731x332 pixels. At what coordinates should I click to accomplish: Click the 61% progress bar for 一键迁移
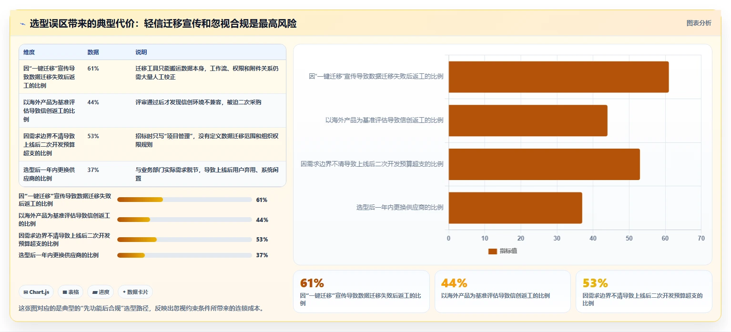[x=184, y=200]
